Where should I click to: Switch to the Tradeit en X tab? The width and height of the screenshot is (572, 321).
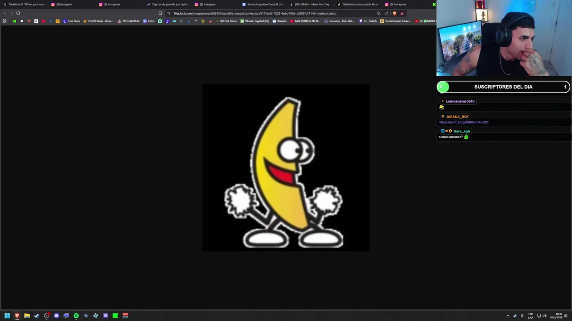[x=24, y=4]
